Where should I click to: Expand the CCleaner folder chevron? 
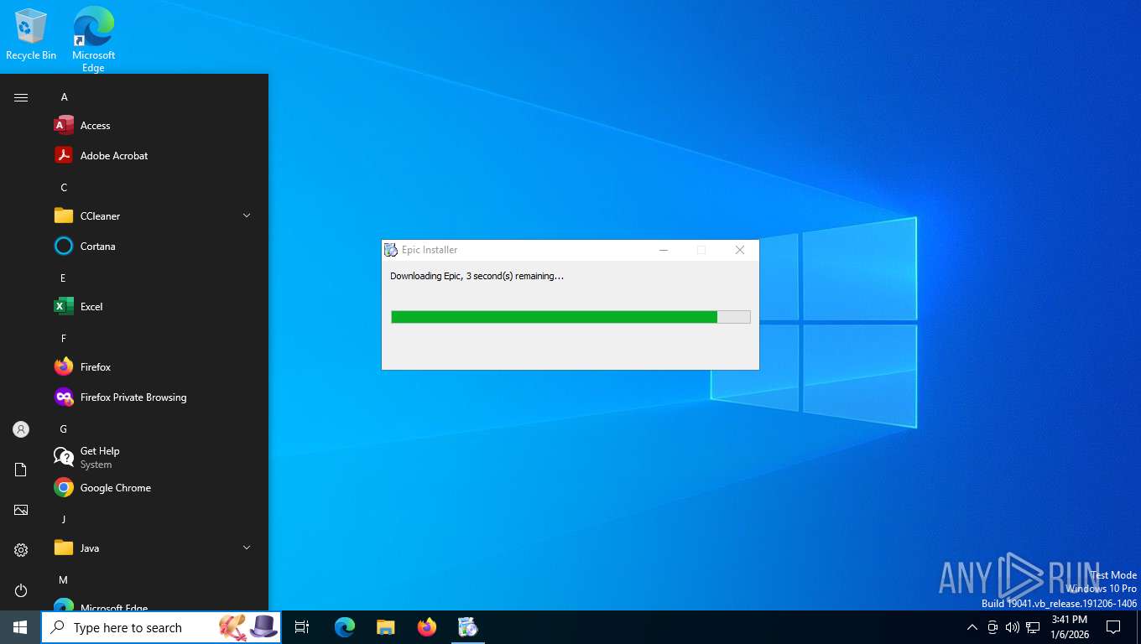[247, 216]
